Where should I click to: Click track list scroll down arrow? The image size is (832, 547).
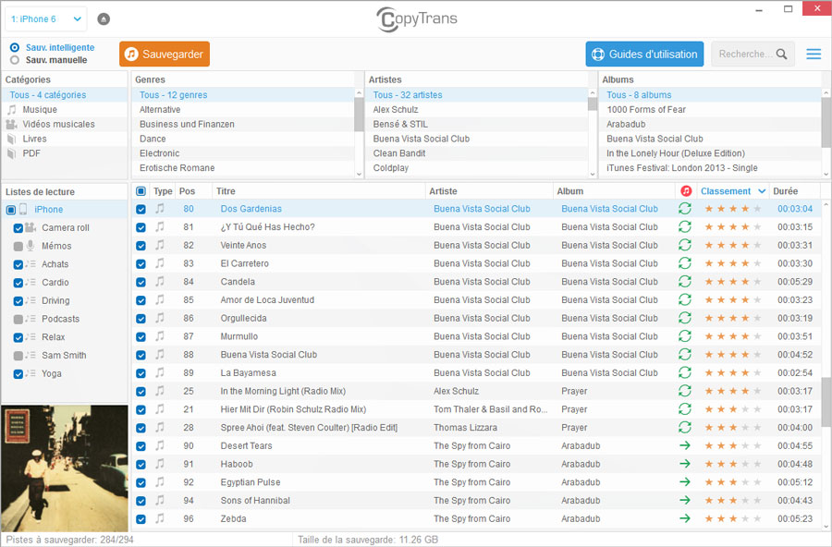pyautogui.click(x=826, y=527)
